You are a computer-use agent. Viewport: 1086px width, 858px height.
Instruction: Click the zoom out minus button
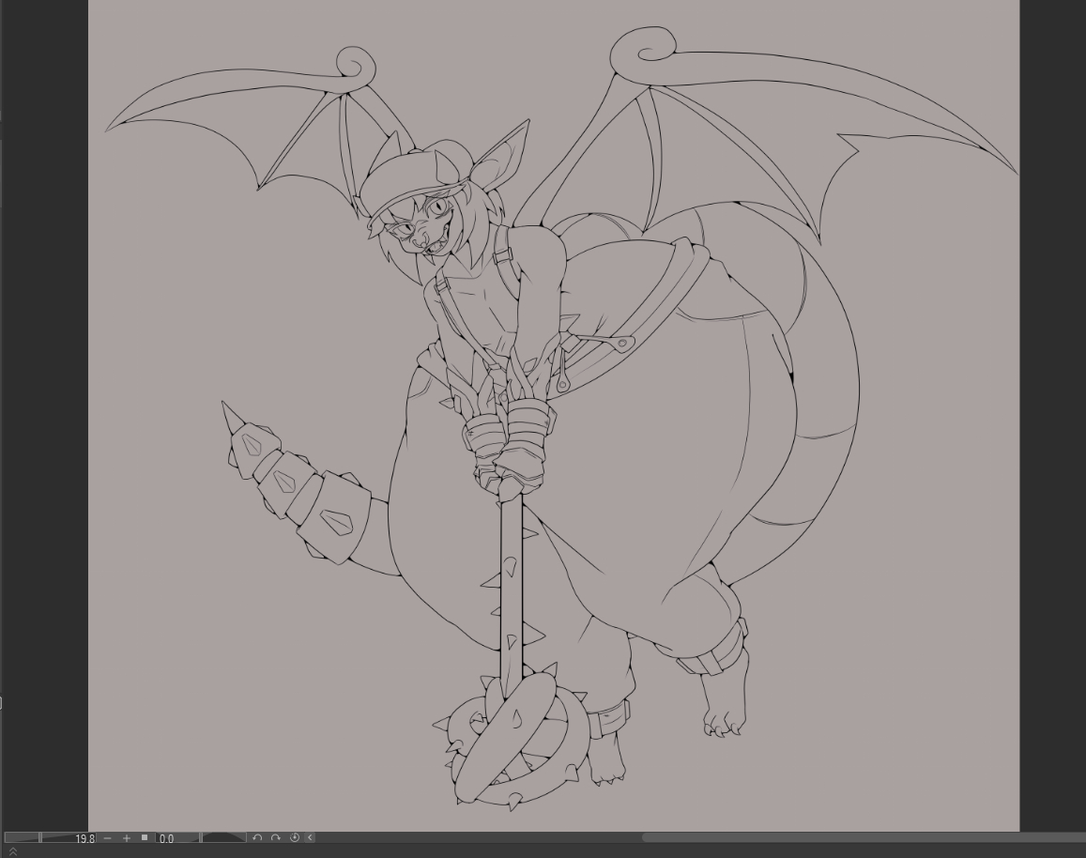108,838
